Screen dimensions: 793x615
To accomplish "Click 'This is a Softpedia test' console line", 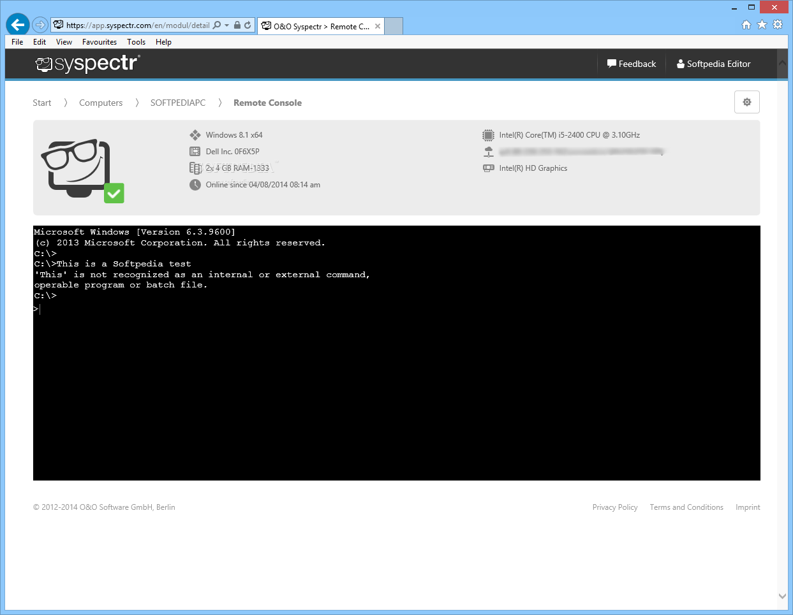I will point(124,264).
